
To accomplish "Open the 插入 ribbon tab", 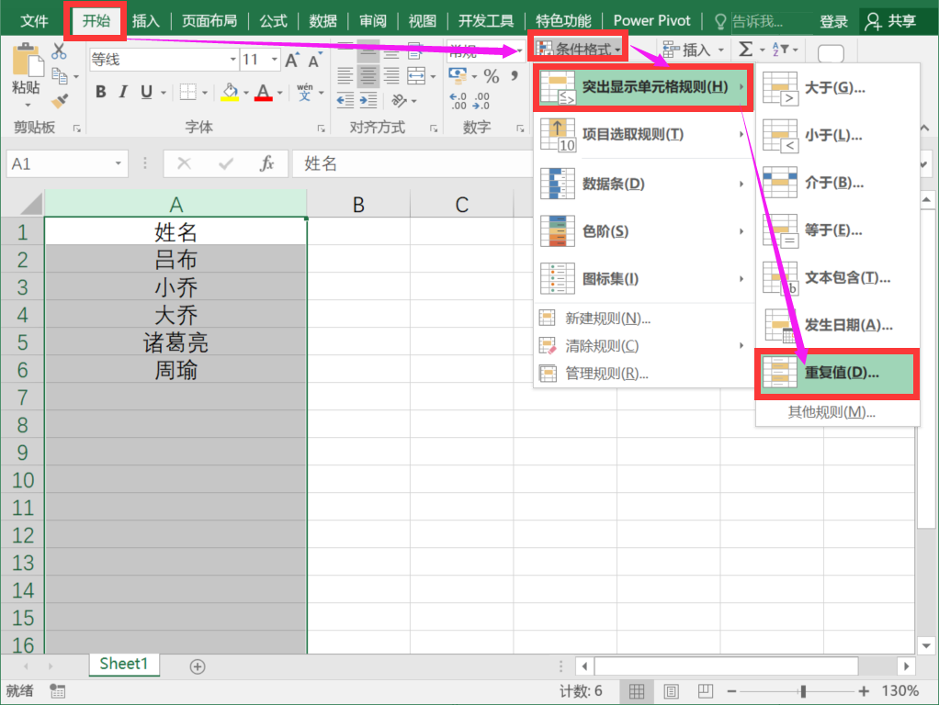I will pyautogui.click(x=145, y=21).
